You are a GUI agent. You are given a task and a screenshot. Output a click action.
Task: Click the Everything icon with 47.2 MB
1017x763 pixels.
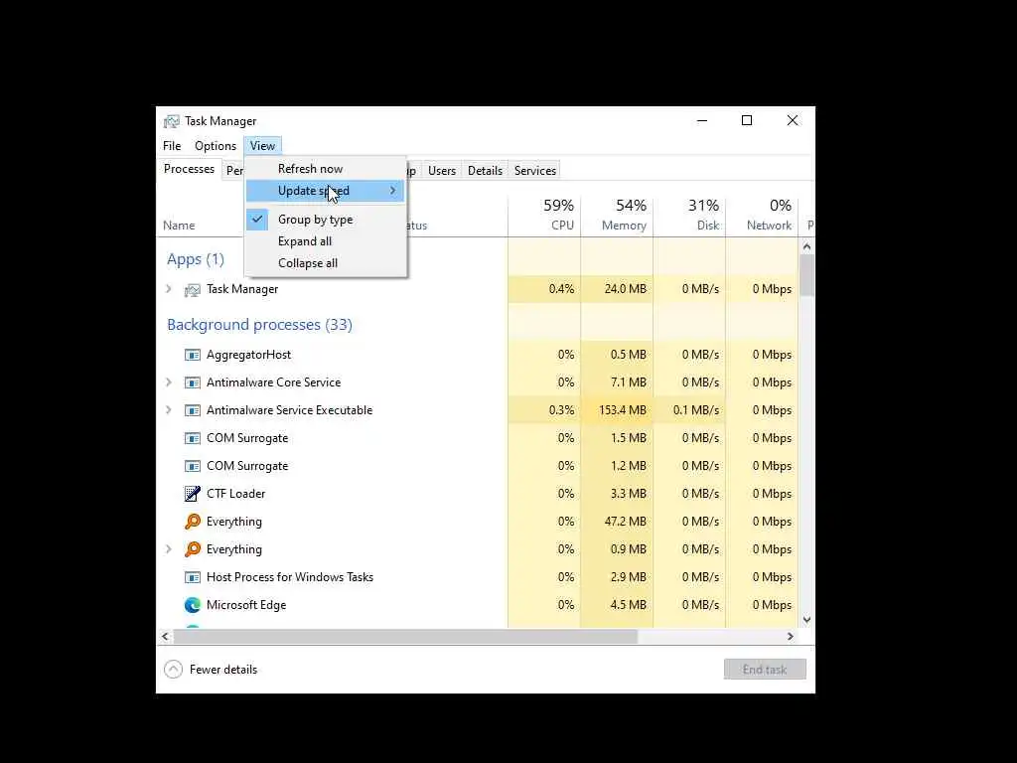192,522
